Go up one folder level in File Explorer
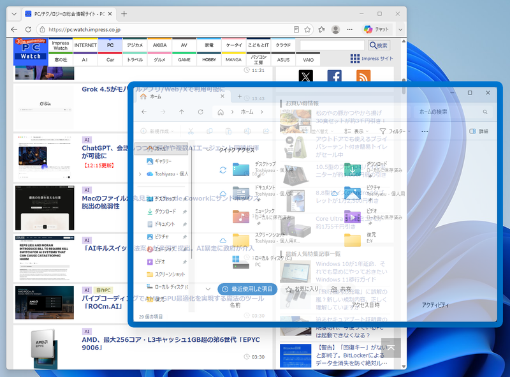510x377 pixels. [182, 112]
